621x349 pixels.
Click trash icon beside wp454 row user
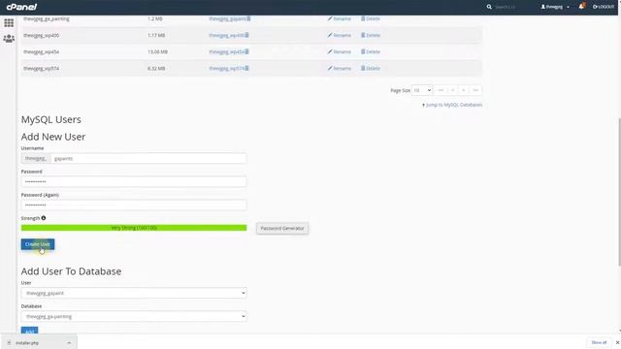pos(246,51)
